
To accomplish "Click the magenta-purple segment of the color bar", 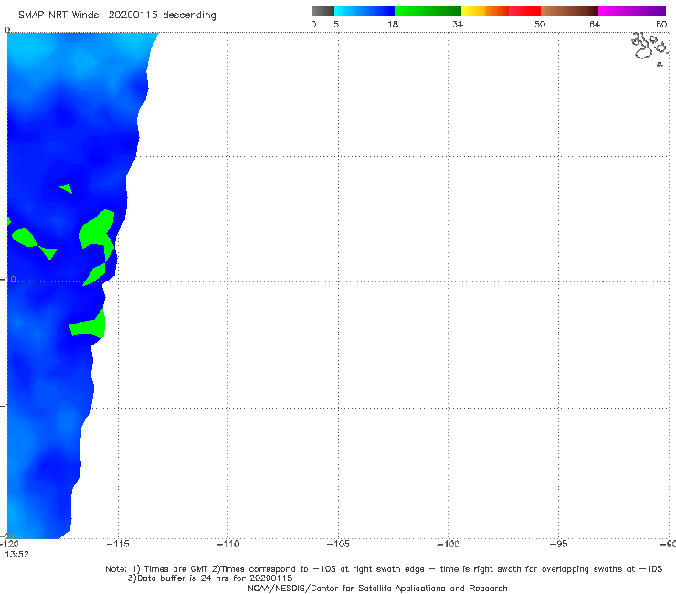I will tap(632, 11).
